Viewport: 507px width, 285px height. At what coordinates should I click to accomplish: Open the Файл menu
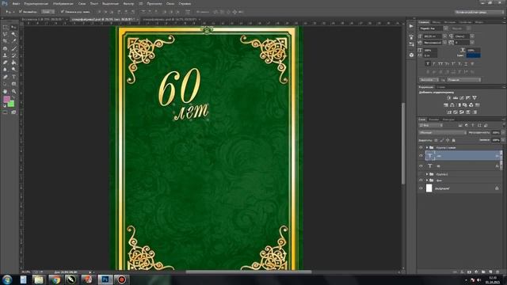(x=16, y=3)
